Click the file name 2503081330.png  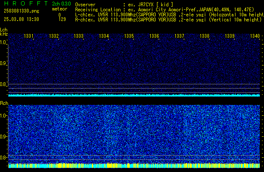pyautogui.click(x=21, y=11)
